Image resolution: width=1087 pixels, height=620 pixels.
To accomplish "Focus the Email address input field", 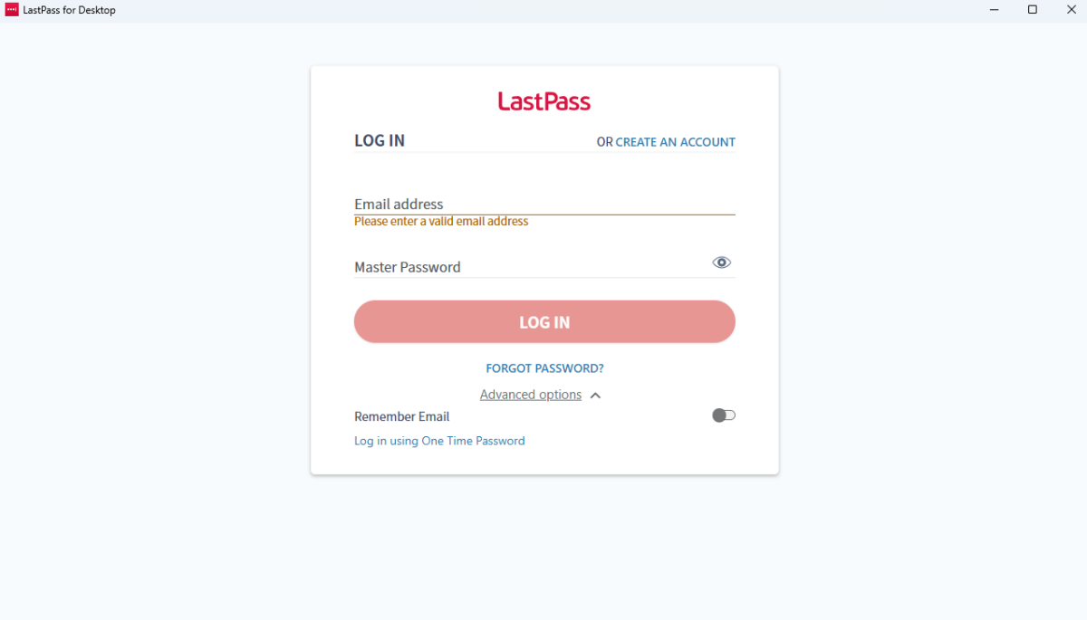I will (x=543, y=205).
